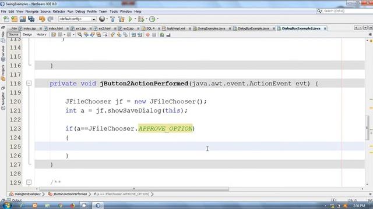
Task: Open dropdown arrow beside Run Project
Action: click(x=135, y=19)
